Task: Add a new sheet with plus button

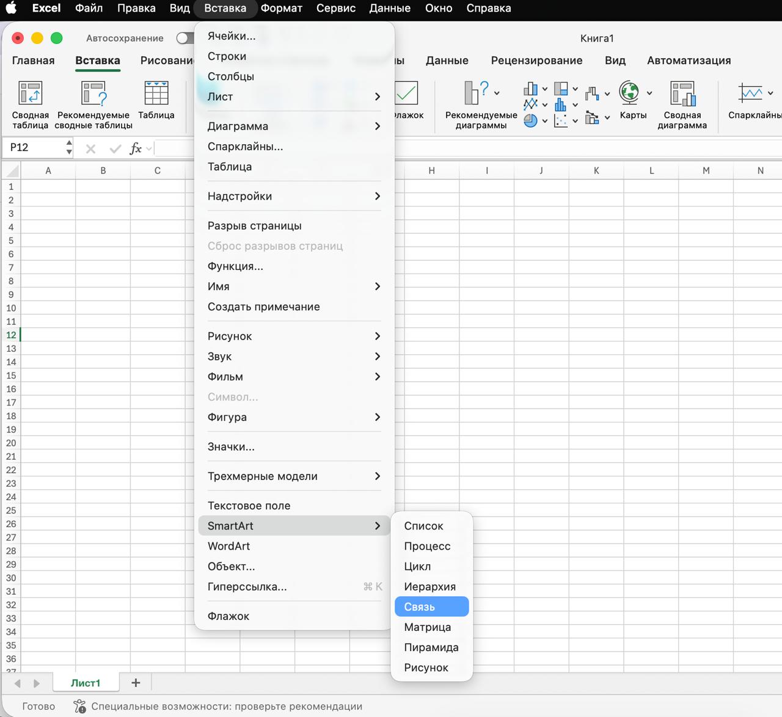Action: pyautogui.click(x=136, y=683)
